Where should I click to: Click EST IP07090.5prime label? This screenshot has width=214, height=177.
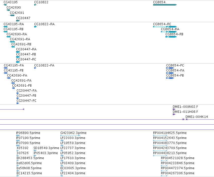coord(28,143)
